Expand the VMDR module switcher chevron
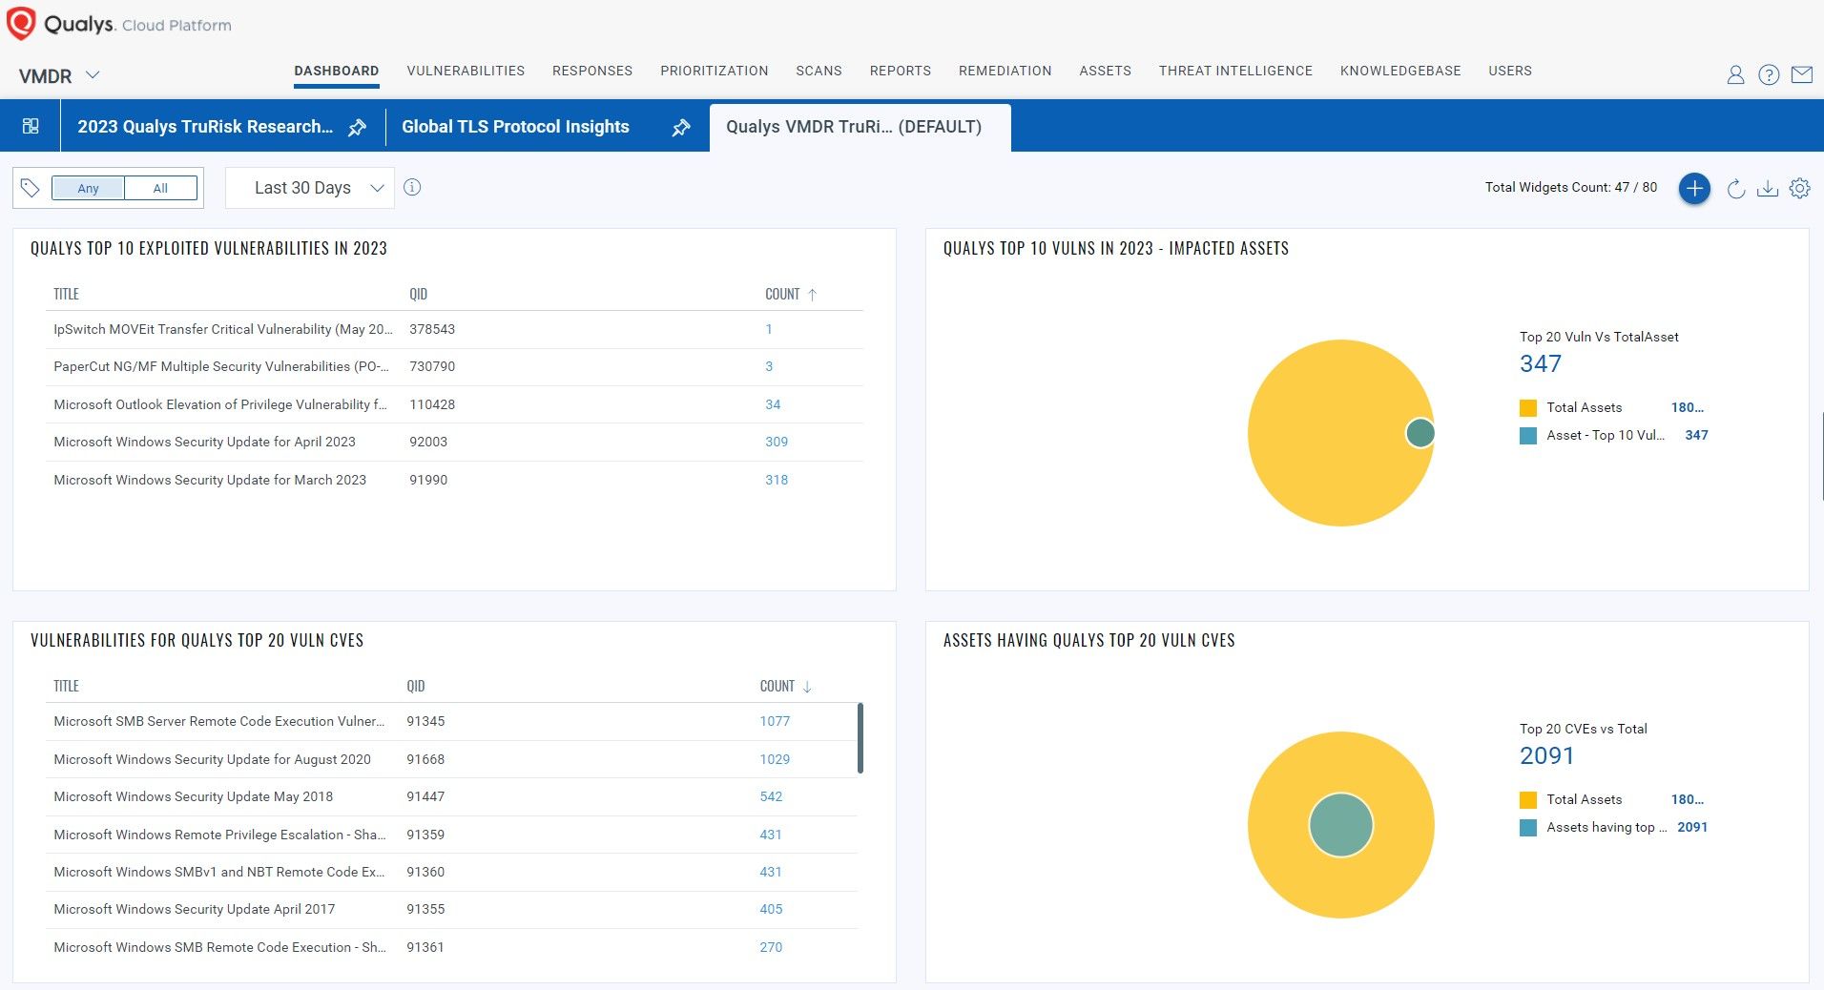Screen dimensions: 1824x990 (x=93, y=75)
